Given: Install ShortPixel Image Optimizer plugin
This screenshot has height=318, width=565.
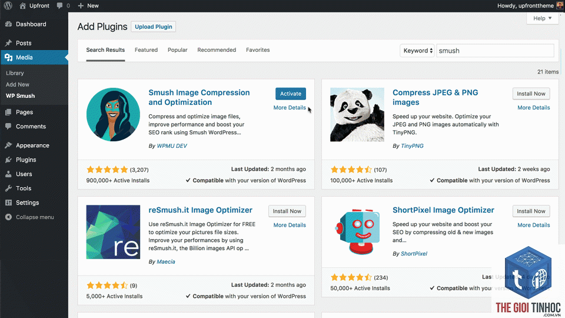Looking at the screenshot, I should click(531, 211).
